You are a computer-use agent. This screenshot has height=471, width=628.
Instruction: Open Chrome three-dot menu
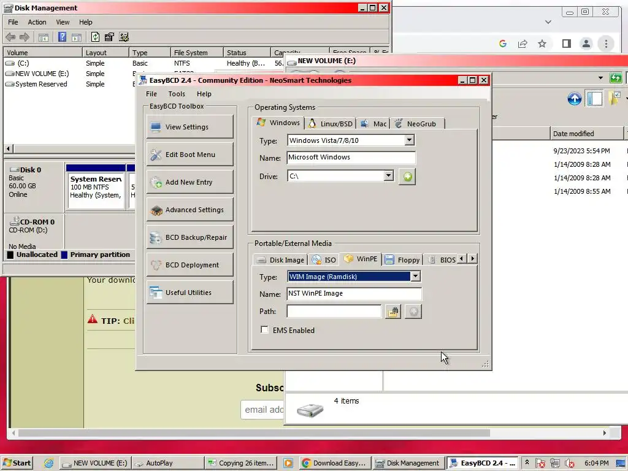tap(606, 44)
